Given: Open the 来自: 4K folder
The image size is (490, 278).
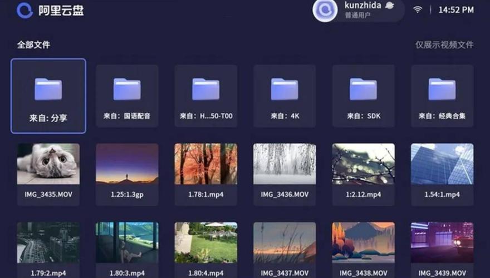Looking at the screenshot, I should pyautogui.click(x=285, y=96).
